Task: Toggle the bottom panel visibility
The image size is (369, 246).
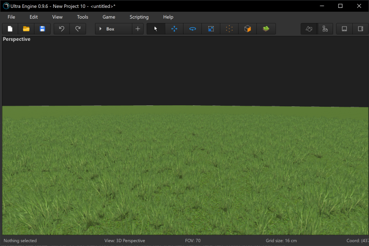Action: (344, 29)
